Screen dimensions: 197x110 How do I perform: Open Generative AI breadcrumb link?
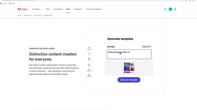tap(38, 15)
